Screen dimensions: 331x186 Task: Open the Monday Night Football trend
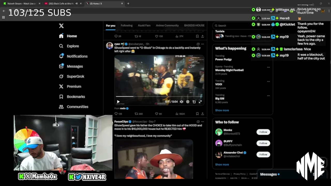(x=229, y=70)
